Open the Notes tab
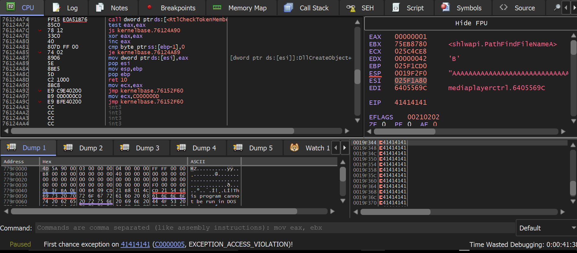This screenshot has height=253, width=577. click(112, 8)
